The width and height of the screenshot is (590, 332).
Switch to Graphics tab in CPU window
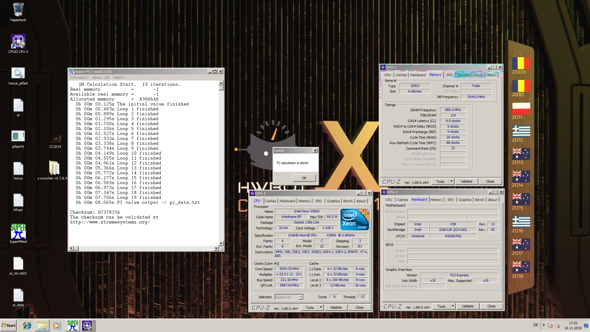[x=333, y=201]
